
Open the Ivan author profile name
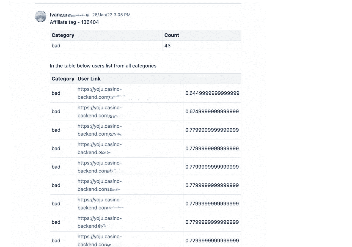coord(69,15)
